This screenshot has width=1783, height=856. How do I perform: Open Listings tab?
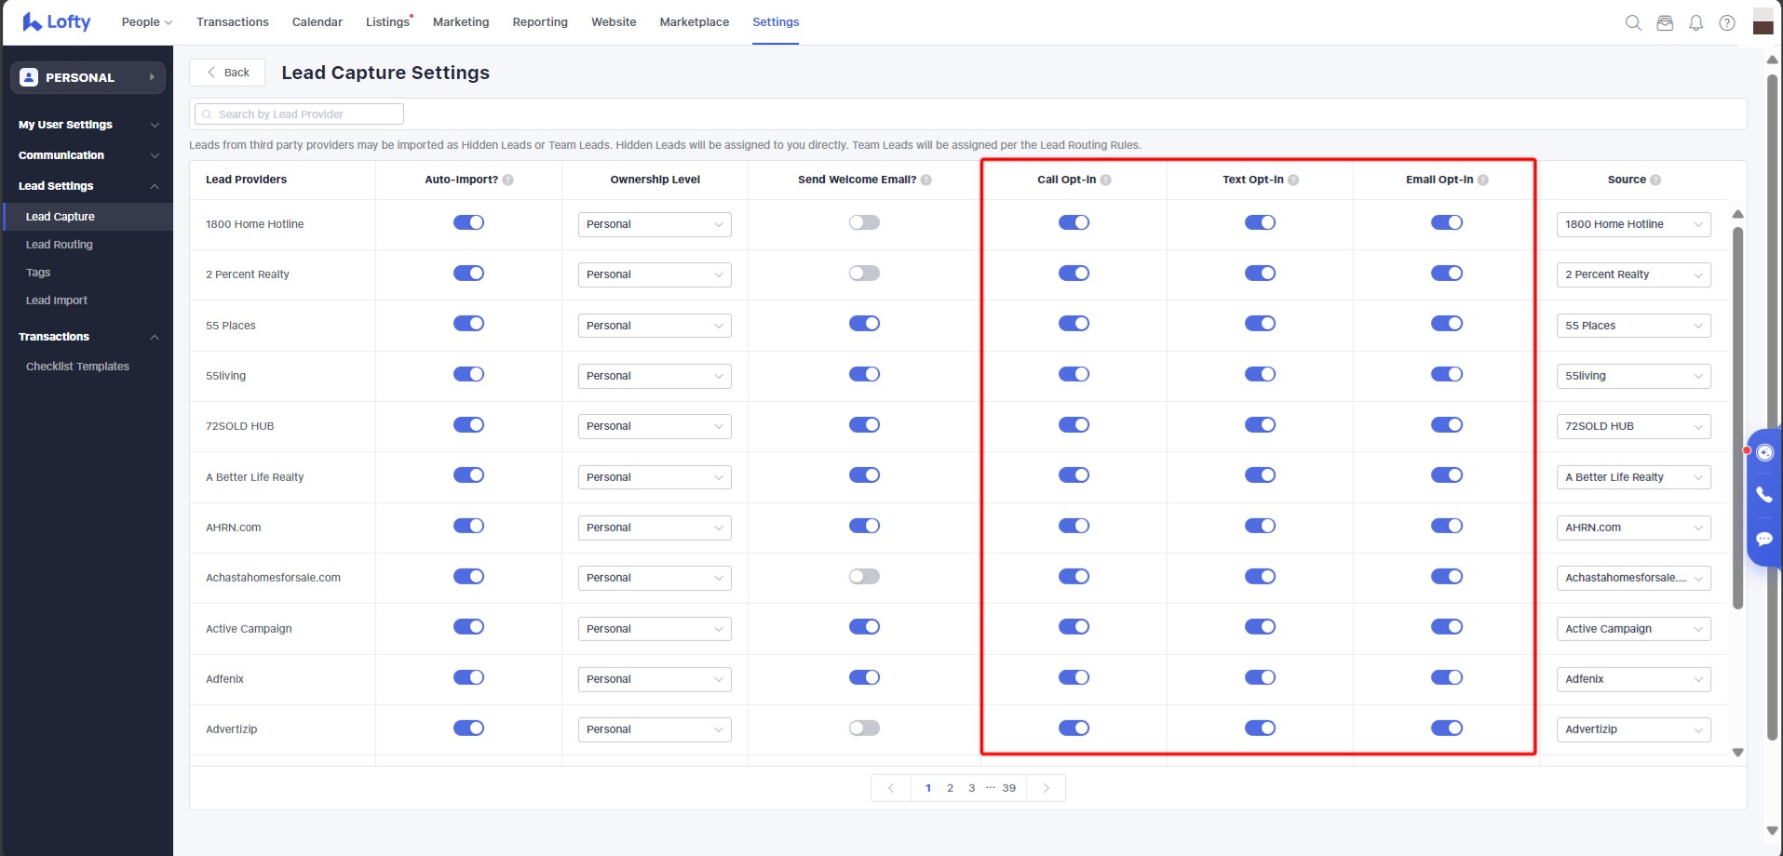(x=388, y=22)
